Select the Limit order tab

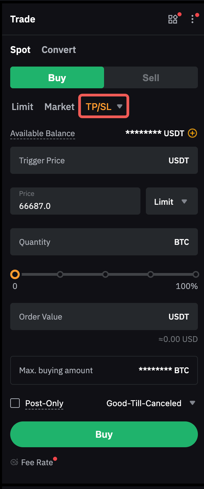pyautogui.click(x=22, y=107)
